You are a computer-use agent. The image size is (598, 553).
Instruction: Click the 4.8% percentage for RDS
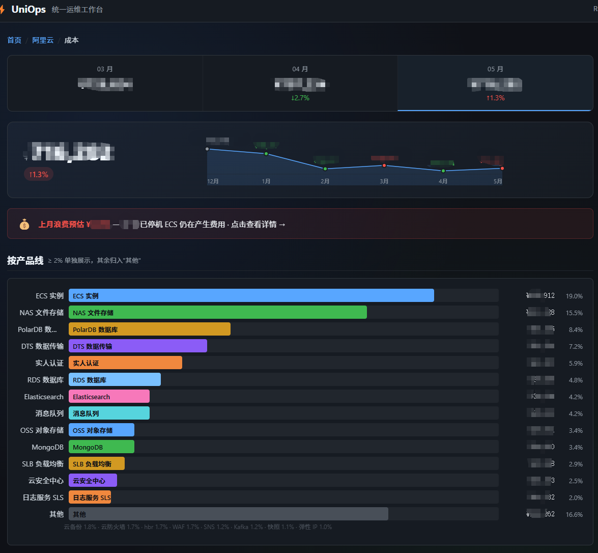[576, 380]
